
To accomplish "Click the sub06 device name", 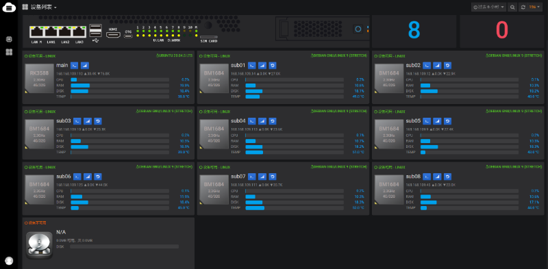I will (x=64, y=177).
